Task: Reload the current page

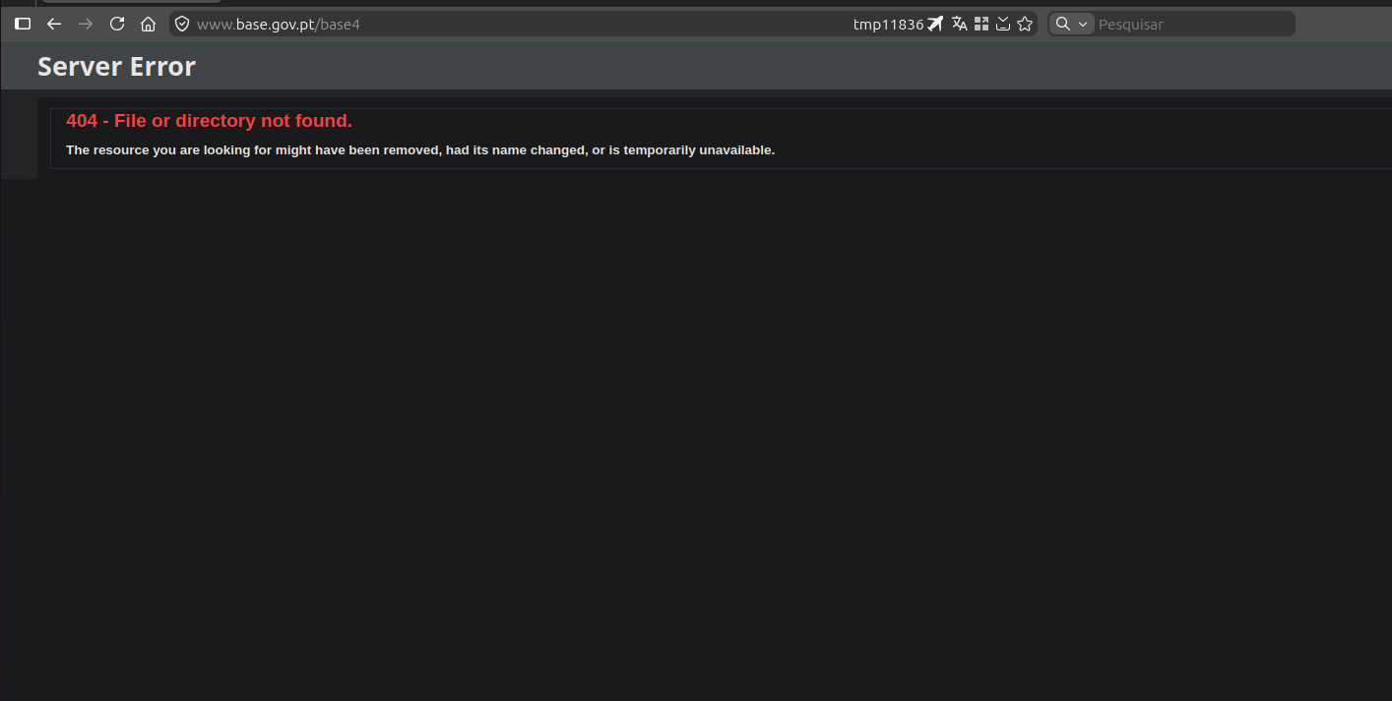Action: click(117, 24)
